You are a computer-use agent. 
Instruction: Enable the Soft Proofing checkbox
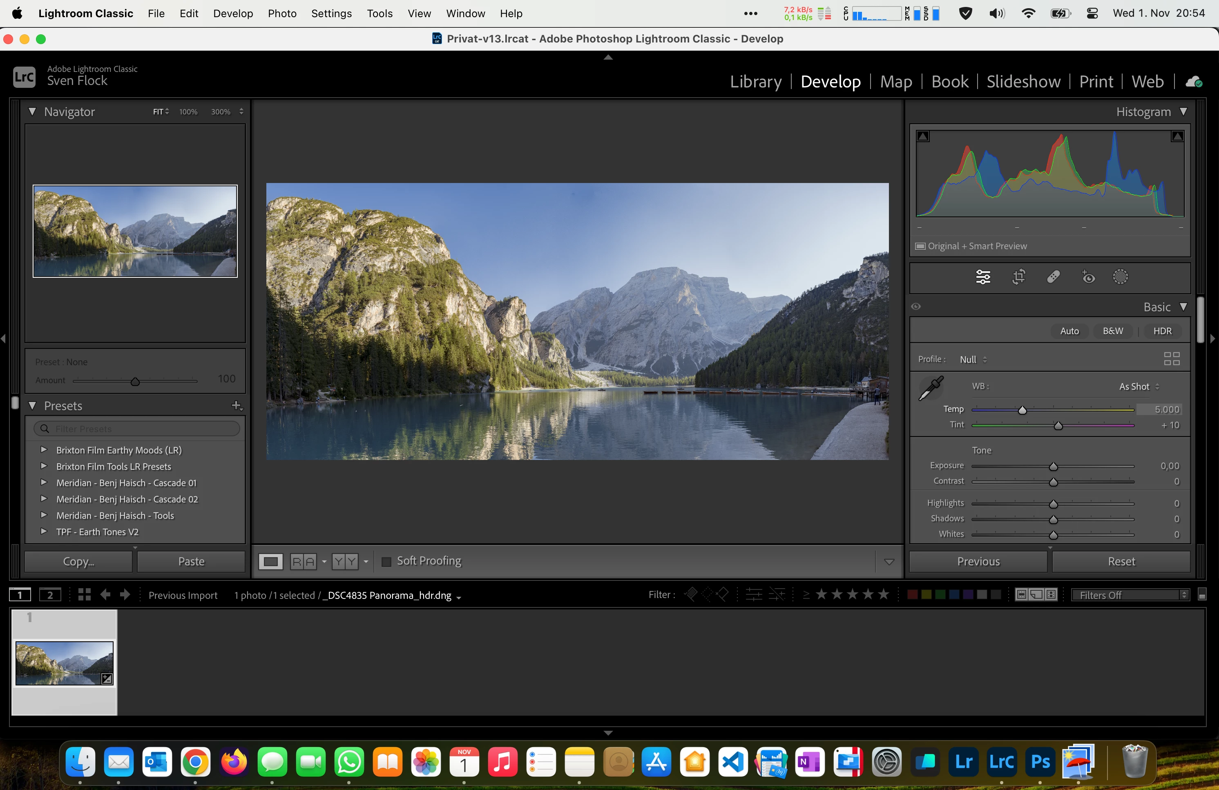pos(387,562)
